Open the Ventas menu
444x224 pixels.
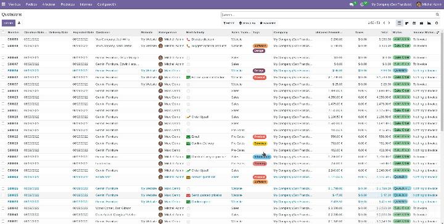(x=14, y=4)
